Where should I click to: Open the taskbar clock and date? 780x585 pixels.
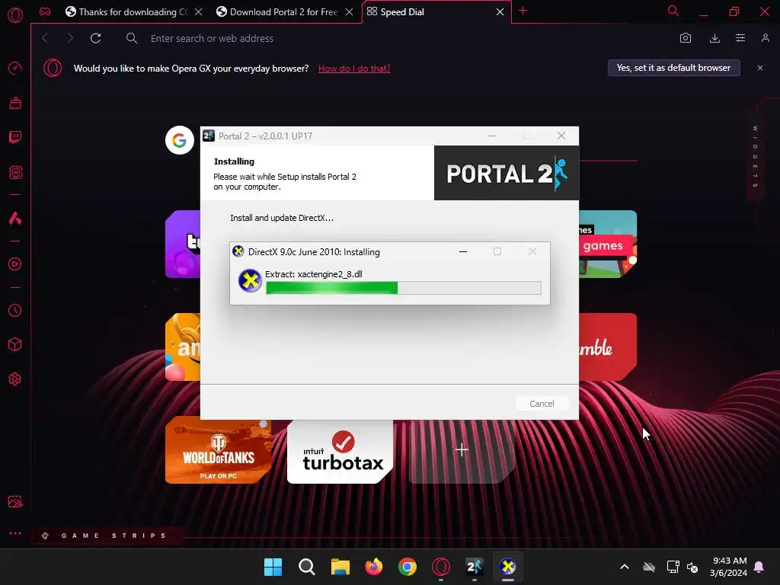(729, 567)
